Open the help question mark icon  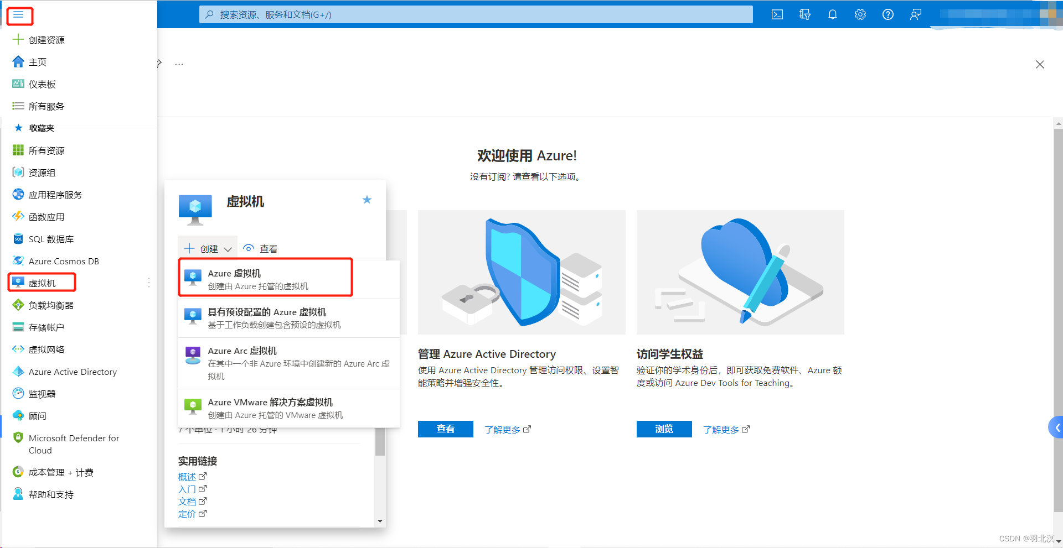click(888, 15)
